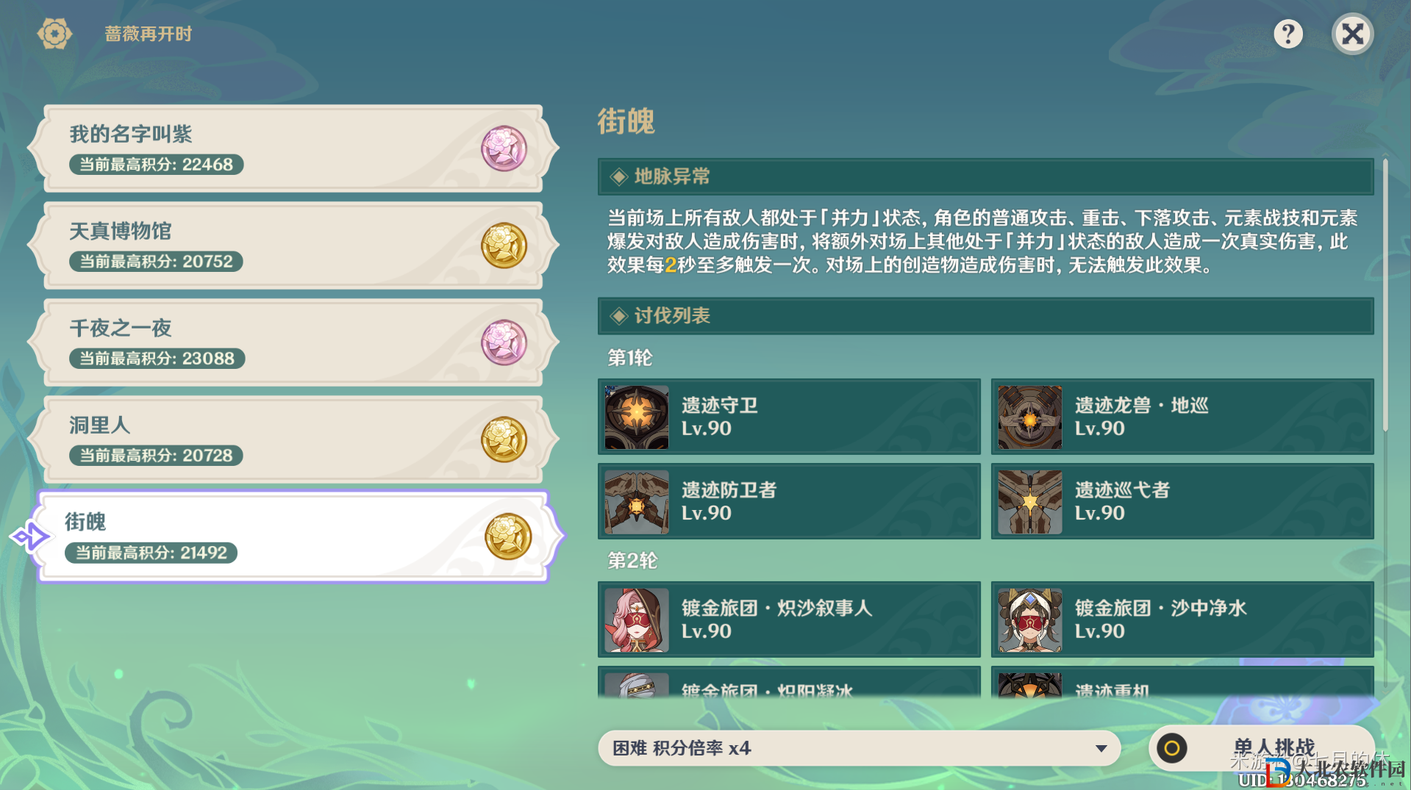This screenshot has width=1411, height=790.
Task: Start the 单人挑战 solo challenge
Action: point(1261,748)
